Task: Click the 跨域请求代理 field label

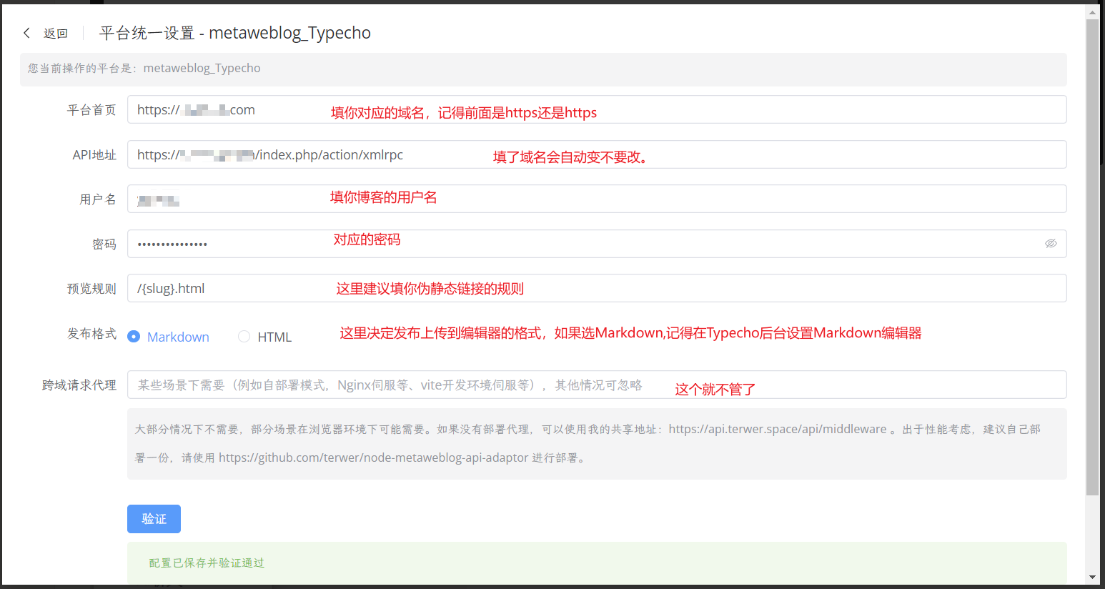Action: [79, 385]
